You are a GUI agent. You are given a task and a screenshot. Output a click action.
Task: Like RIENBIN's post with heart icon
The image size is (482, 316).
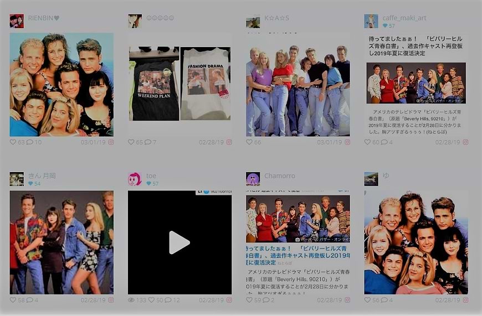(x=13, y=142)
